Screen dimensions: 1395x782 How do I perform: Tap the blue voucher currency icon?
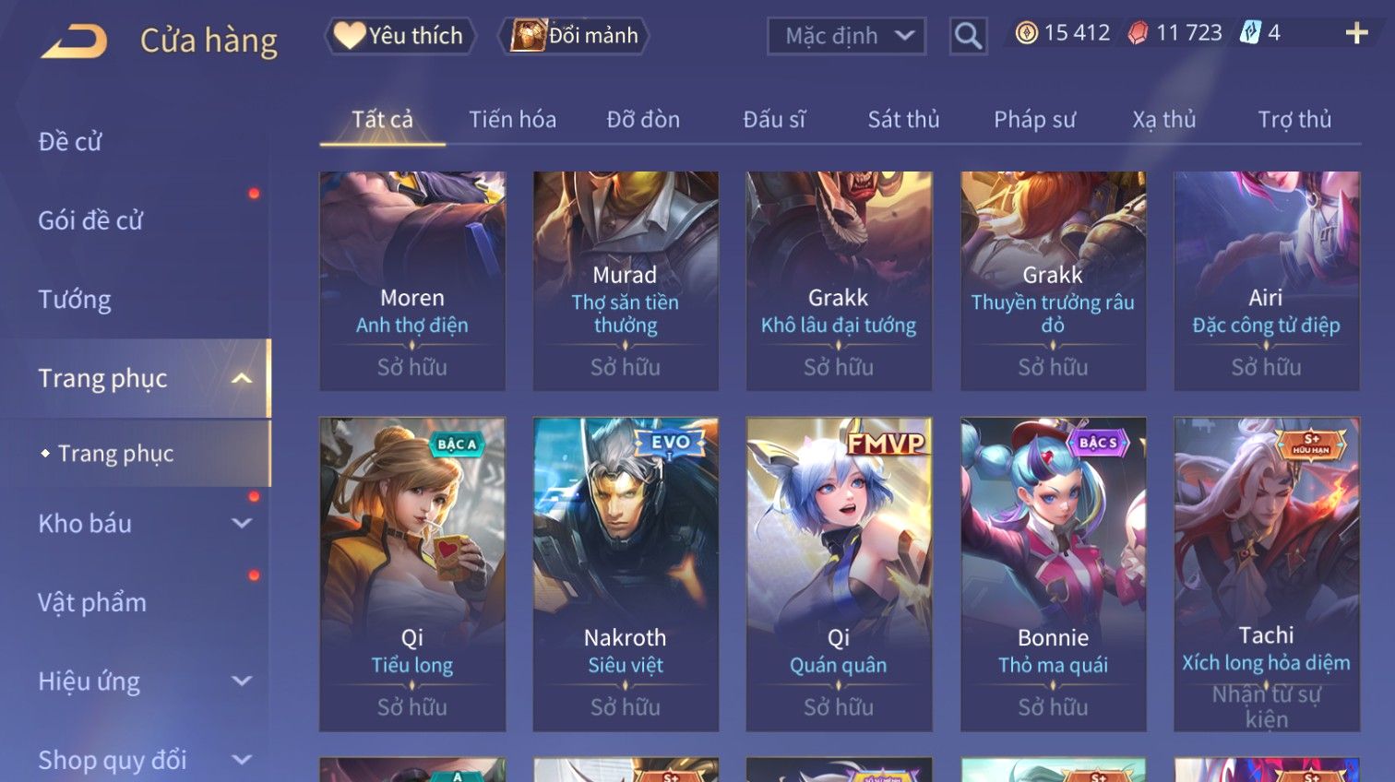(x=1249, y=33)
